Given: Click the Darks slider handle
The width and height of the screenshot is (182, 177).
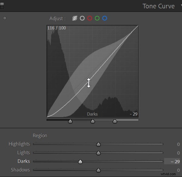Looking at the screenshot, I should coord(80,161).
